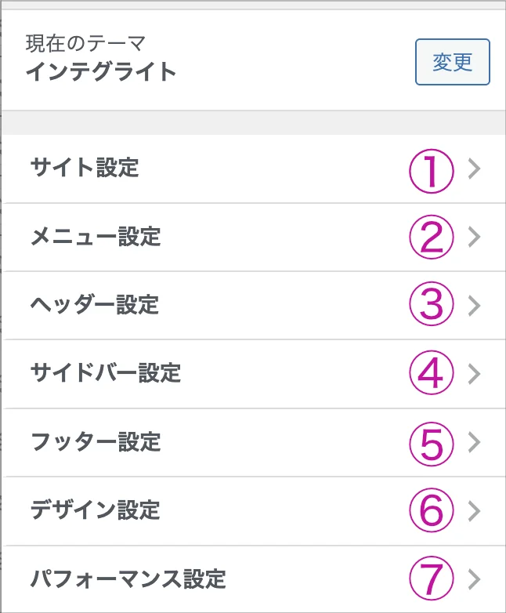
Task: Click the chevron on the メニュー設定 row
Action: coord(473,238)
